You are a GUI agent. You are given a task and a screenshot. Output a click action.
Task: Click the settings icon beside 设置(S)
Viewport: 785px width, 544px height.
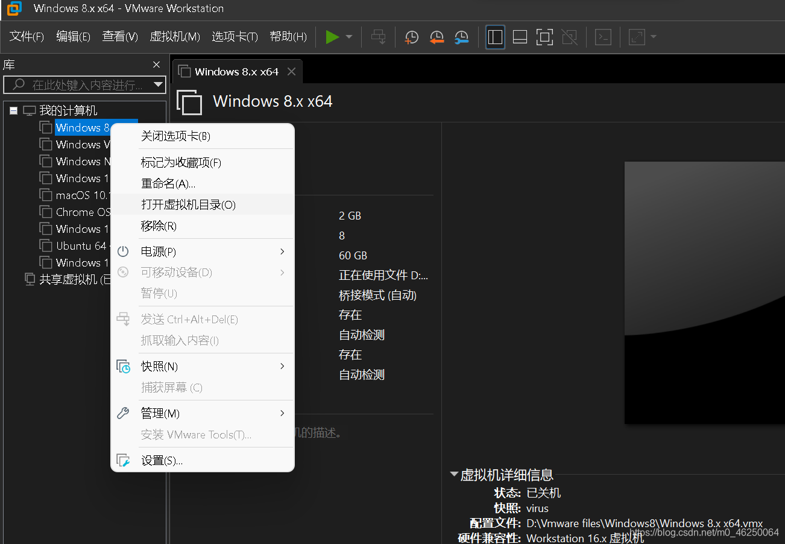[123, 461]
